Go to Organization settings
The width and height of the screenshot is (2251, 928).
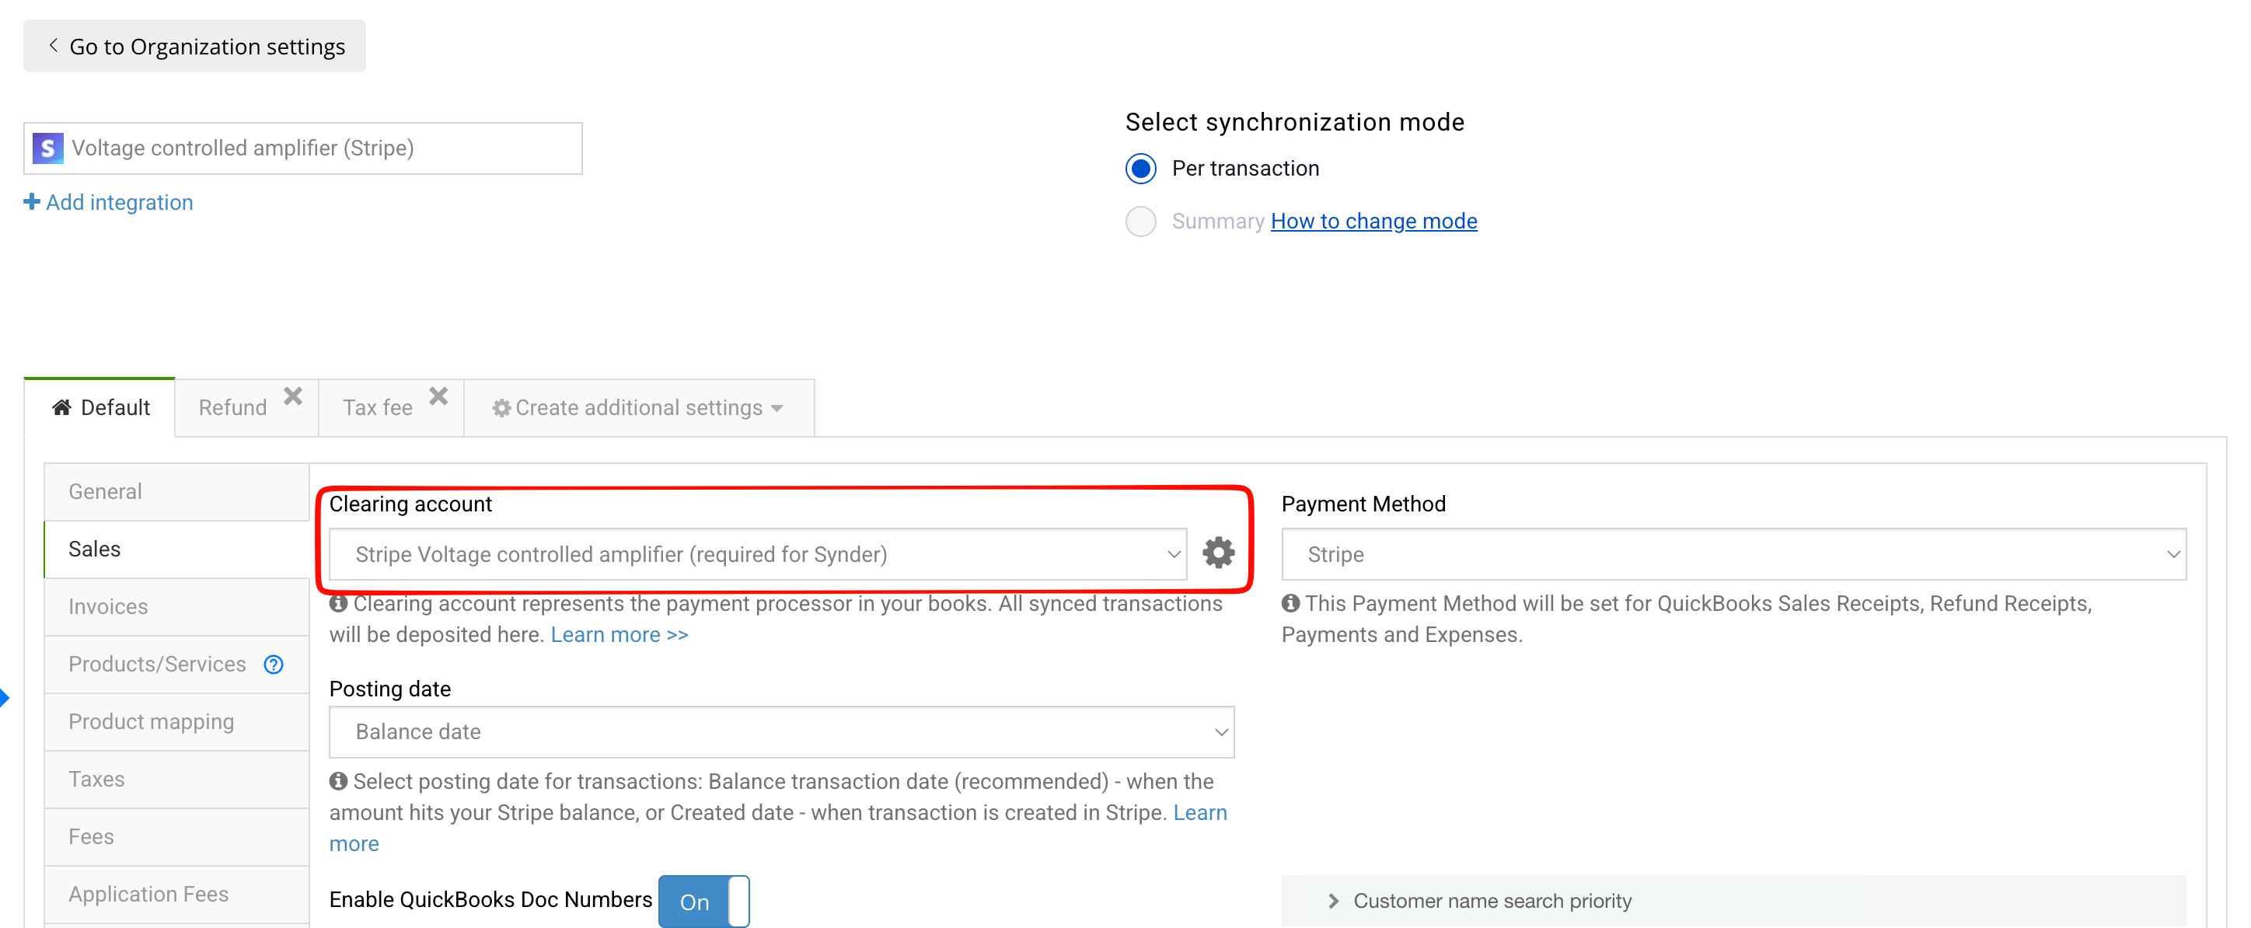[195, 45]
